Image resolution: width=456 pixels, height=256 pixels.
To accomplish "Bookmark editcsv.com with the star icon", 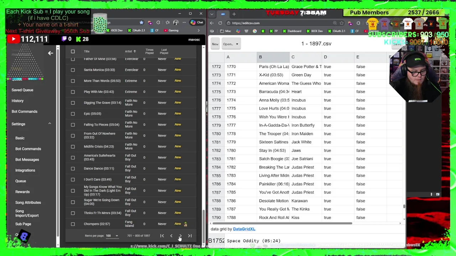I will tap(342, 23).
